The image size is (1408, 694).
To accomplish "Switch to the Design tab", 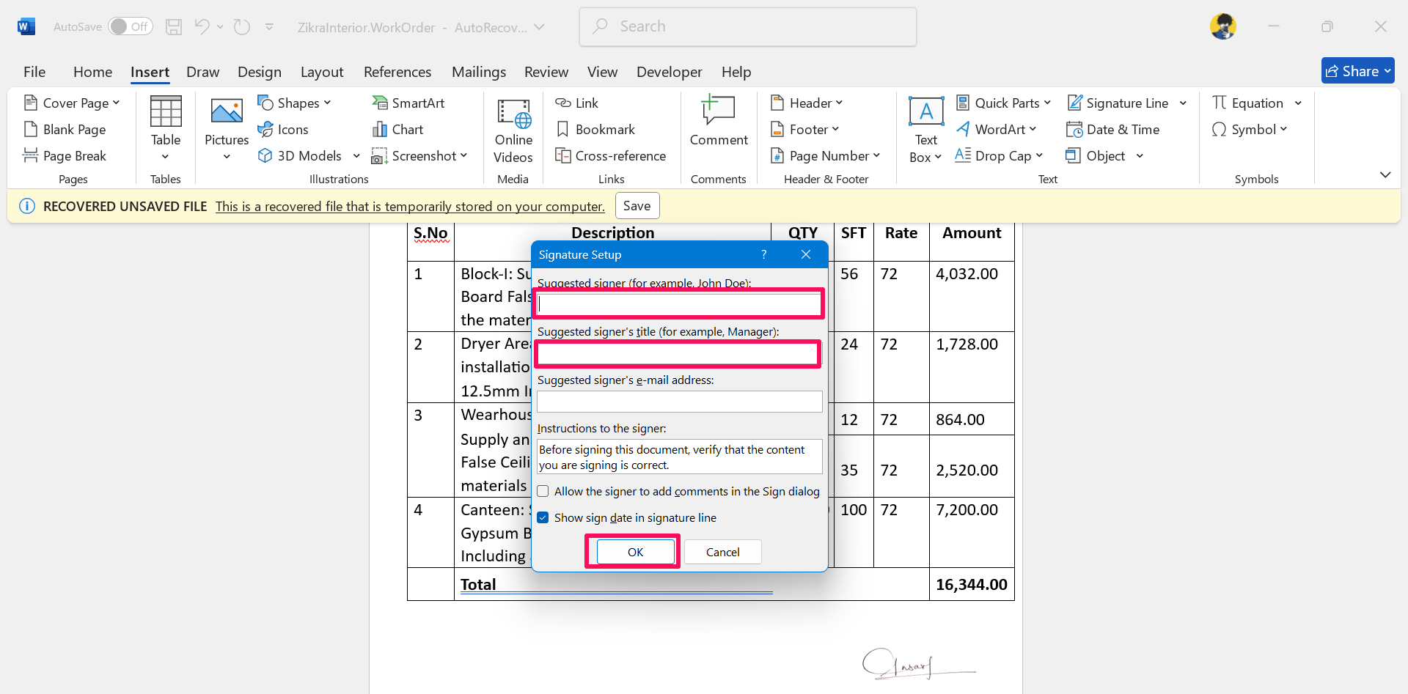I will coord(260,72).
